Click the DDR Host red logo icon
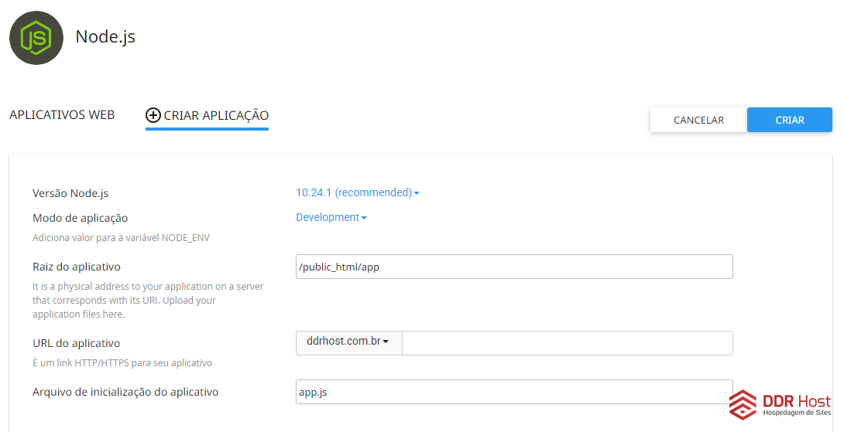 (743, 404)
